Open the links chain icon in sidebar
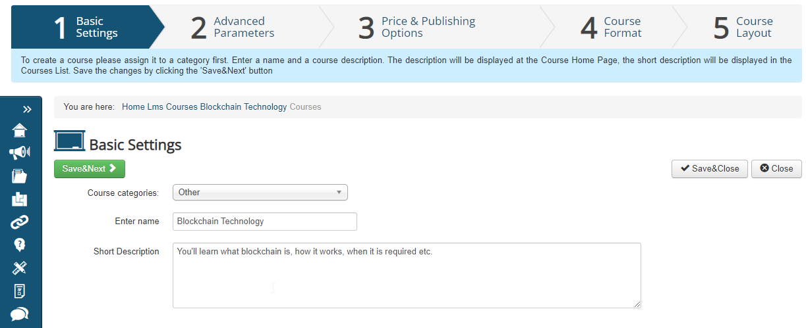This screenshot has height=328, width=806. point(20,222)
